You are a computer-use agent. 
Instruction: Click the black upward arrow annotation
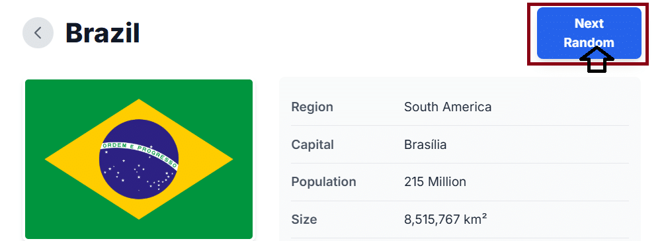click(x=597, y=60)
